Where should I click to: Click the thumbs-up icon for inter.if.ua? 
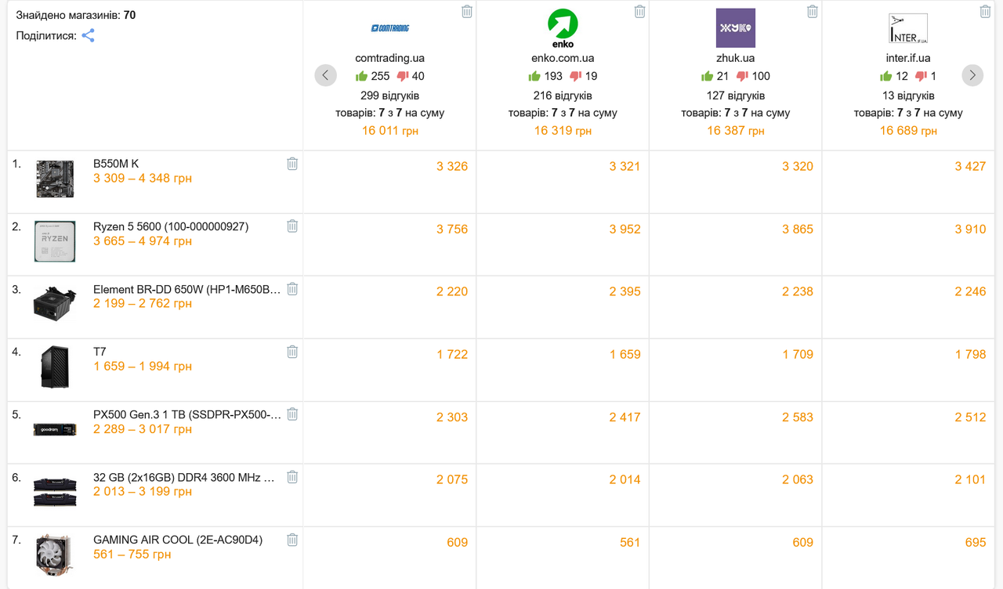pos(886,76)
